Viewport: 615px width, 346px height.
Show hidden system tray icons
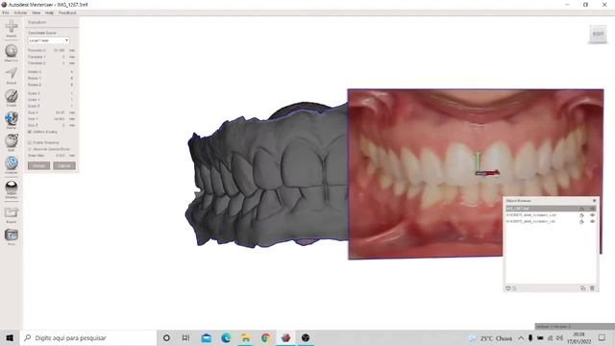(521, 337)
